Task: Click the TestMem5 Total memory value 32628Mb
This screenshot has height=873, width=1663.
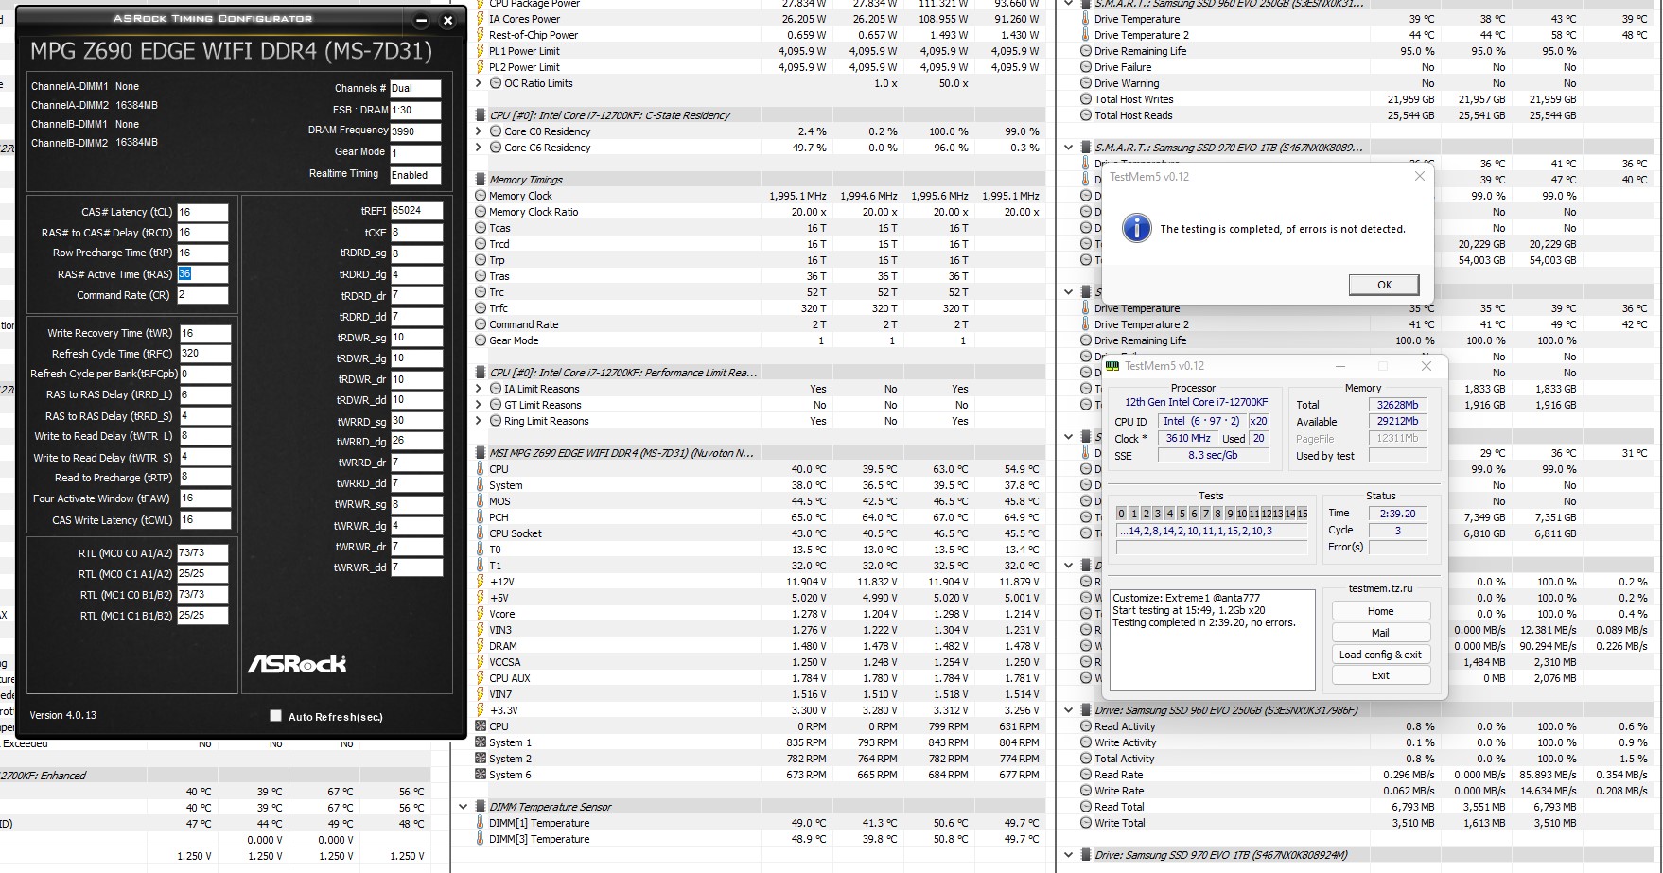Action: 1398,405
